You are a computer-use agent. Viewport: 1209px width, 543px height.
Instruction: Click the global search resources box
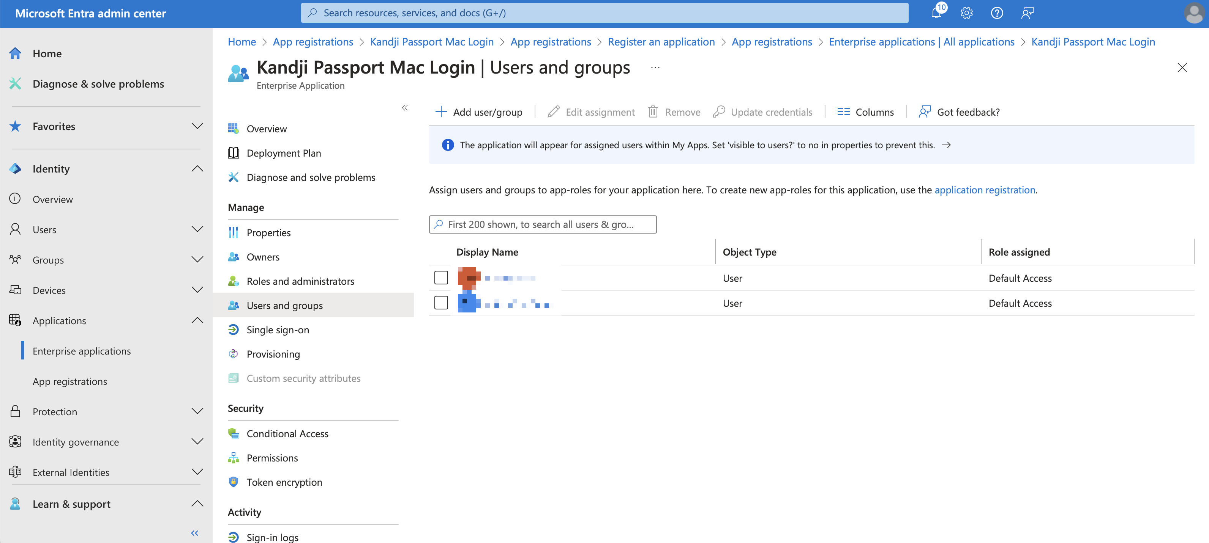604,13
